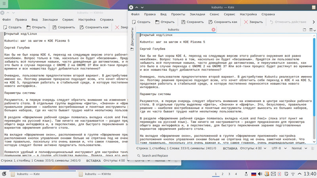Click Сохранить как in KWrite toolbar
The image size is (317, 178).
[94, 27]
